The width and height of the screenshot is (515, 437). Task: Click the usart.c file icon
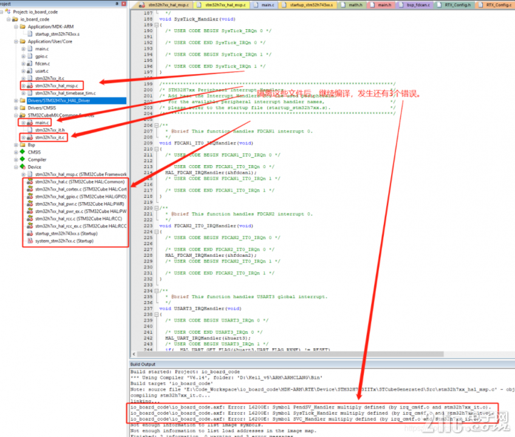(x=30, y=71)
